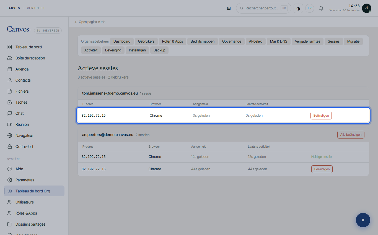The width and height of the screenshot is (378, 235).
Task: Open the notifications bell
Action: (321, 8)
